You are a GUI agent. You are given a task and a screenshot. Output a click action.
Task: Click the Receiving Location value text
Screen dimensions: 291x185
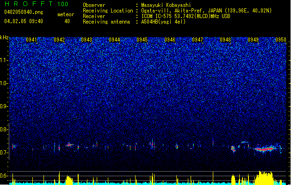click(x=206, y=11)
